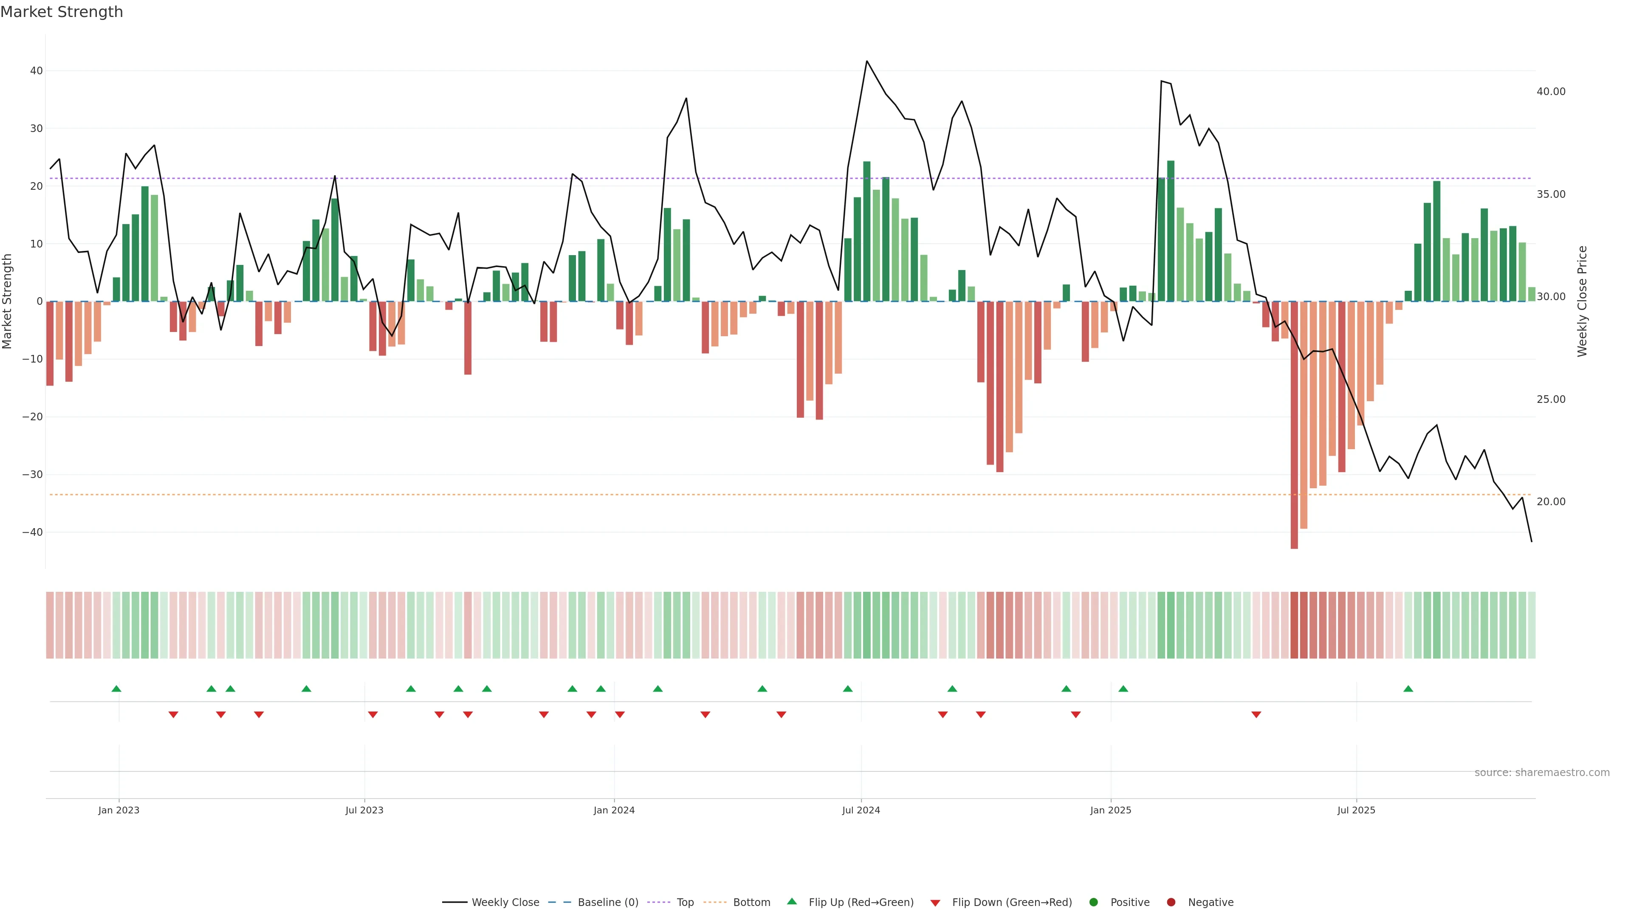Click the Flip Down red triangle legend icon
1631x917 pixels.
tap(935, 903)
